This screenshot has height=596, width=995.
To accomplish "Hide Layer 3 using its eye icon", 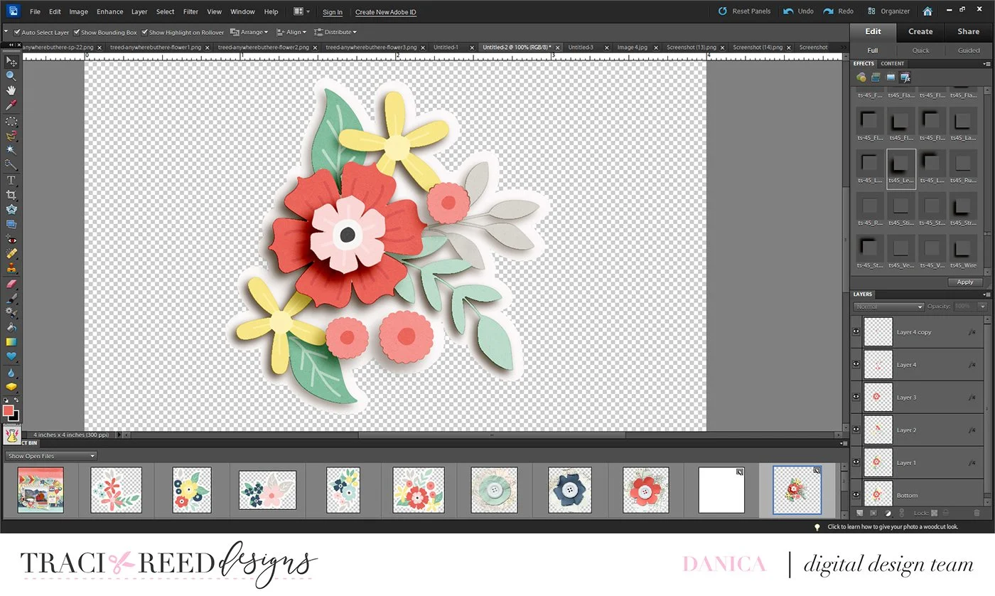I will coord(856,397).
